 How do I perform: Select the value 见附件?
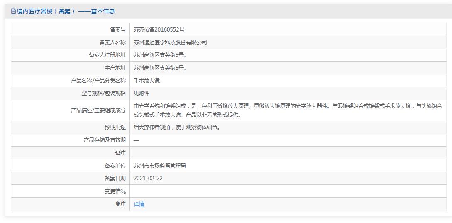[x=142, y=93]
